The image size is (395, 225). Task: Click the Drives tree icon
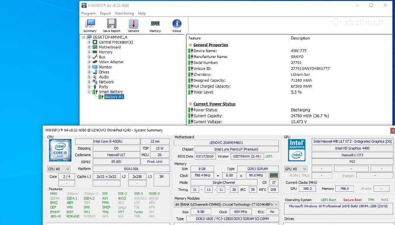[x=95, y=72]
